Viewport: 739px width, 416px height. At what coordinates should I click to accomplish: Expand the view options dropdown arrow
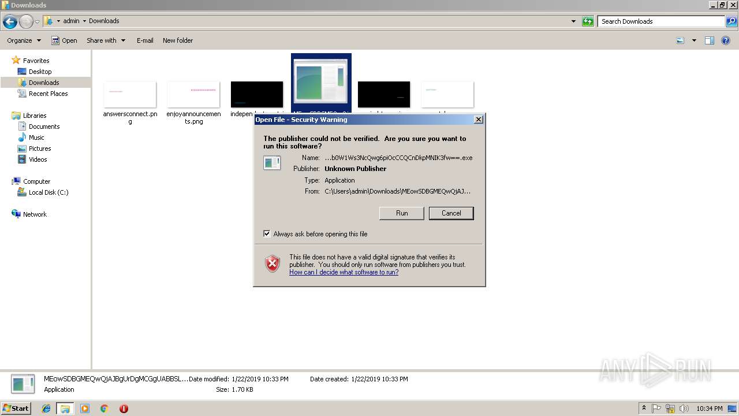pyautogui.click(x=694, y=40)
